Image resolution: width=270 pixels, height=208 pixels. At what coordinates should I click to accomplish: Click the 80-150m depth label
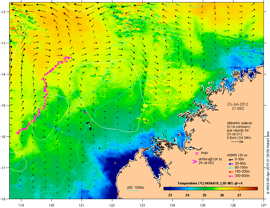tap(241, 167)
